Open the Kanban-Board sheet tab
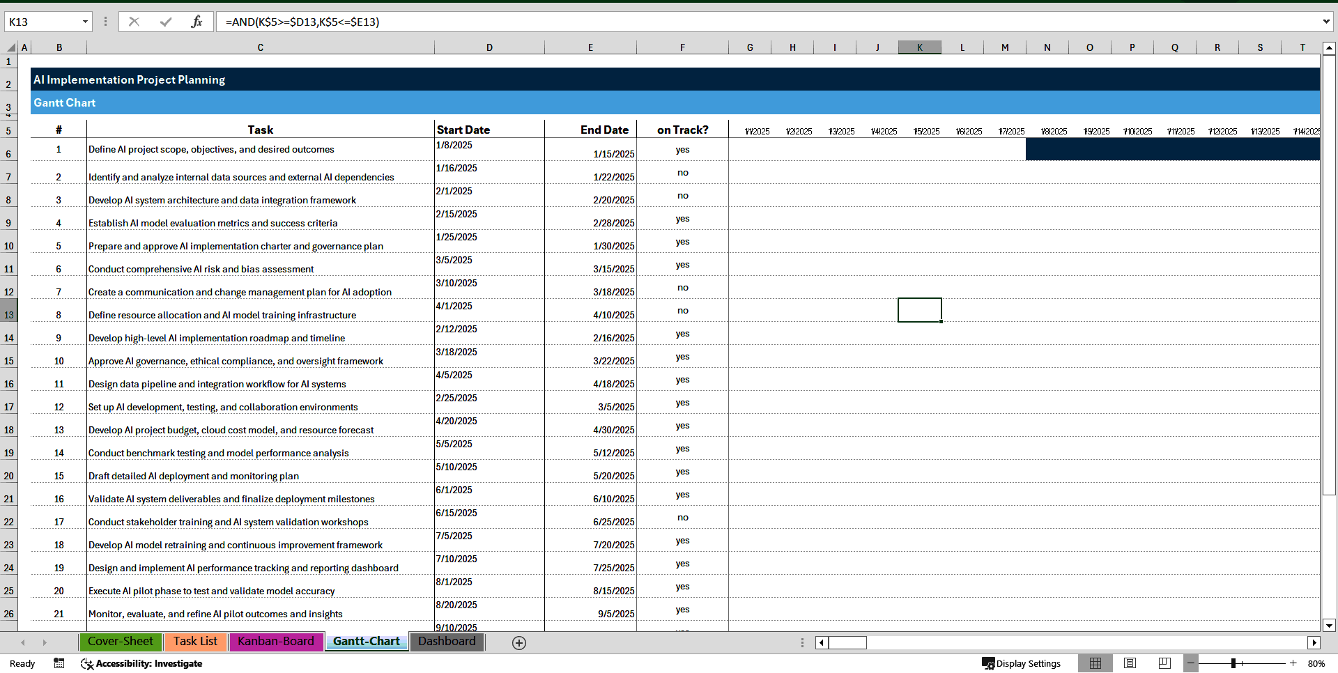The width and height of the screenshot is (1338, 673). click(276, 642)
